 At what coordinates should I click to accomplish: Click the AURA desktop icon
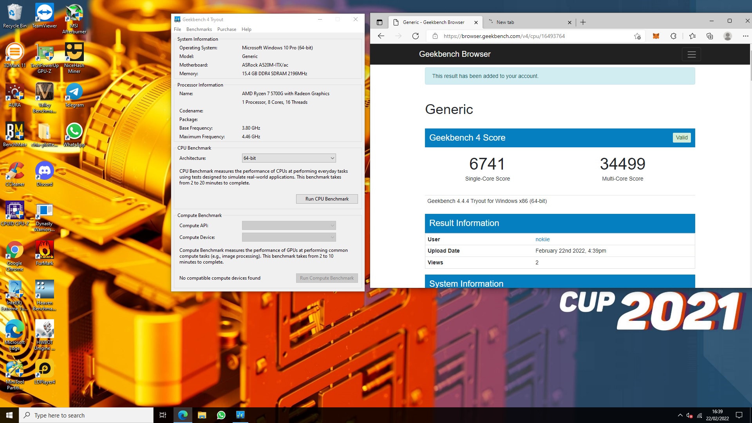[14, 95]
